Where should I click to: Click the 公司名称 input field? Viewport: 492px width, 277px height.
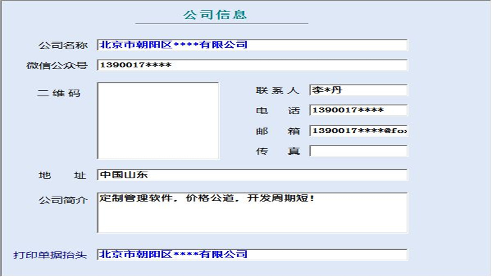coord(252,45)
